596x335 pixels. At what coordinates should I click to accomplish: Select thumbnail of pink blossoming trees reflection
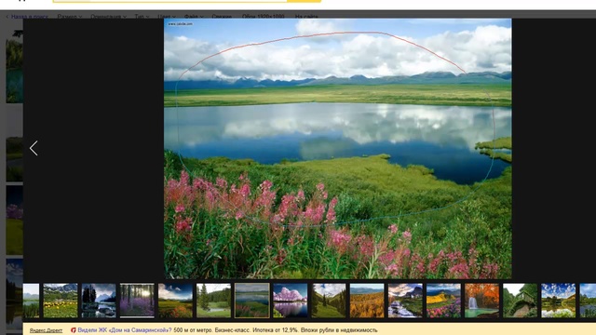tap(291, 301)
